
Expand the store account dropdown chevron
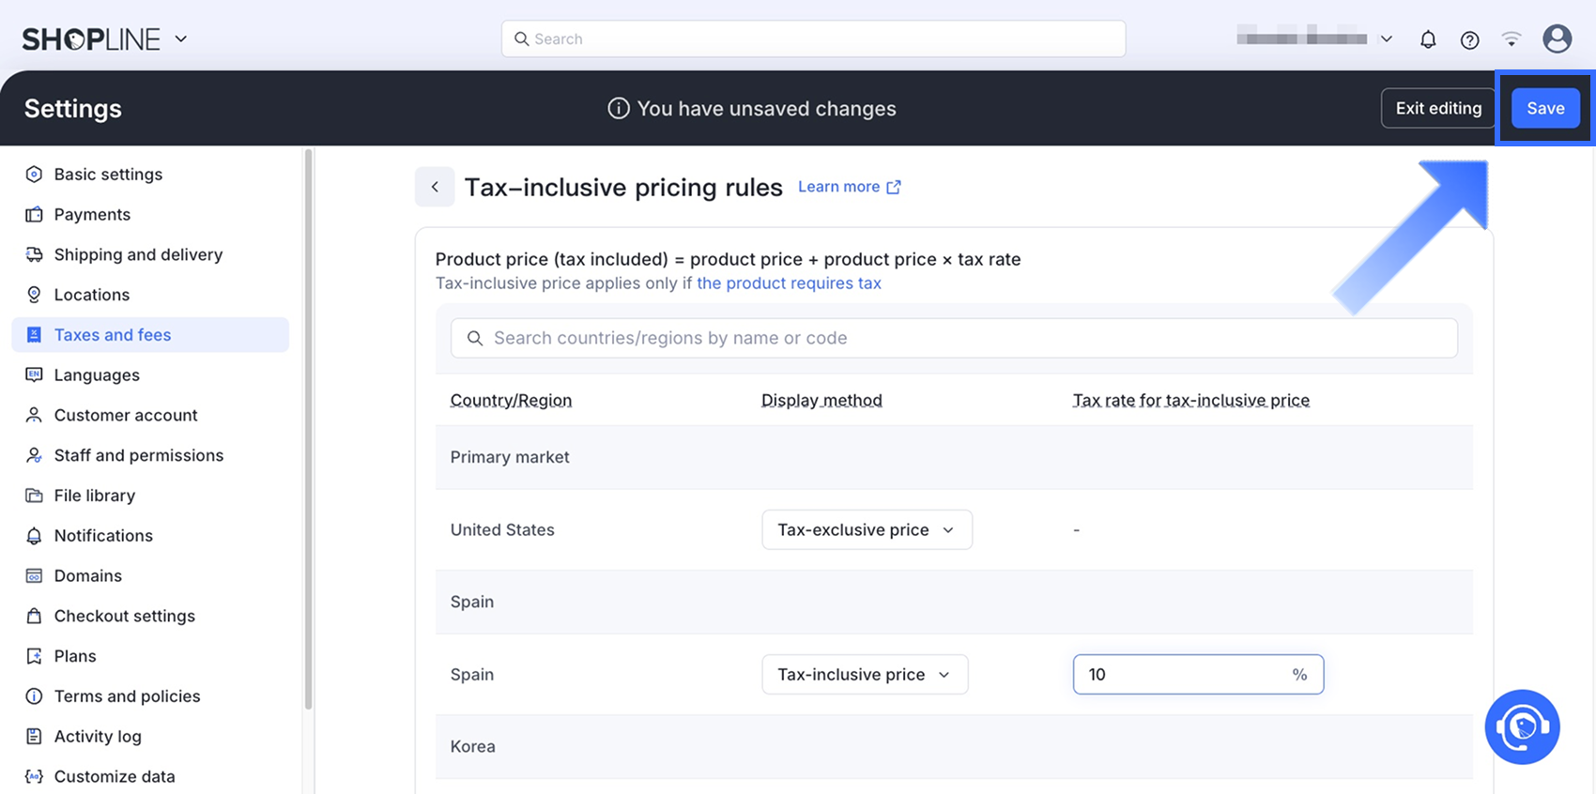pos(1386,39)
